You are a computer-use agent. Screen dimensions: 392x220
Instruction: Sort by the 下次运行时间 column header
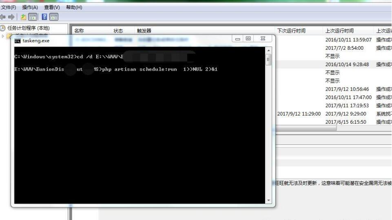pyautogui.click(x=291, y=31)
